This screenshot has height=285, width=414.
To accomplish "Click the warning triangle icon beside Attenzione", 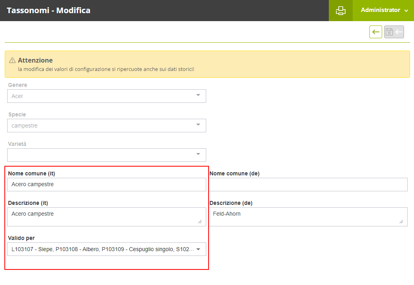I will pos(12,61).
